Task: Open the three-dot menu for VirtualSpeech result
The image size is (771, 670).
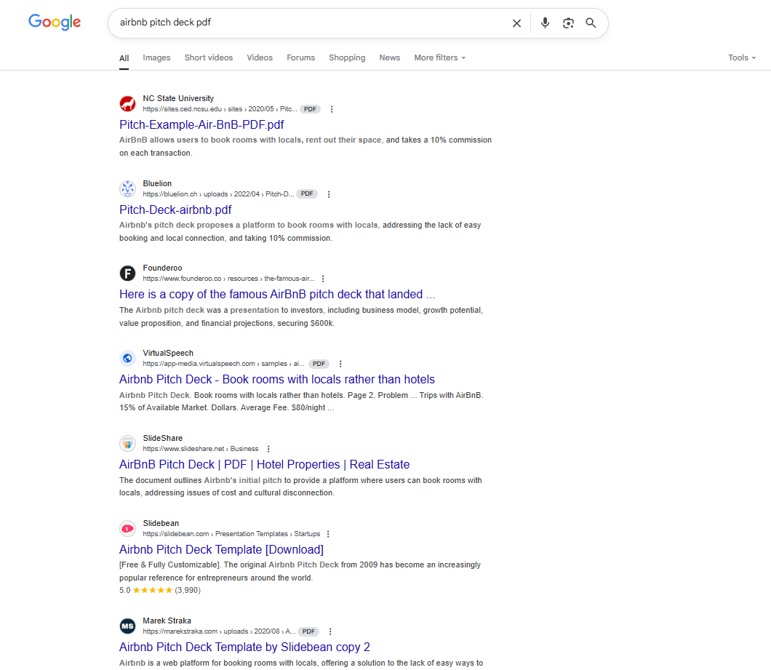Action: (340, 364)
